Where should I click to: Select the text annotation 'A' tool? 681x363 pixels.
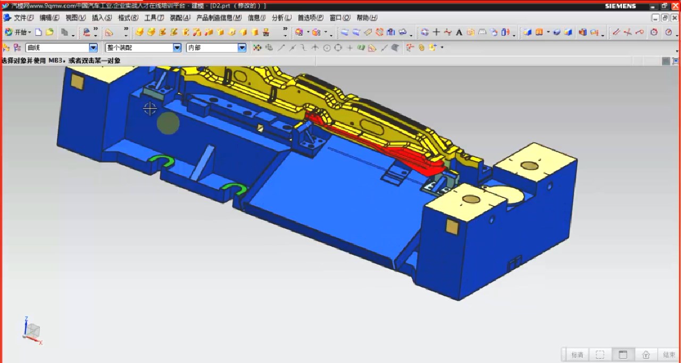point(459,32)
